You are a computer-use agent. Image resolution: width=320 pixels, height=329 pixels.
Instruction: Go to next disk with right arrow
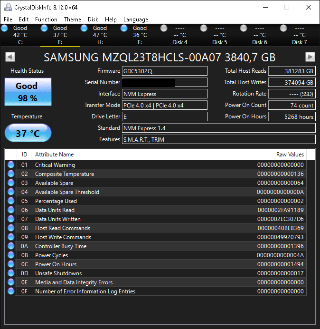[x=310, y=57]
